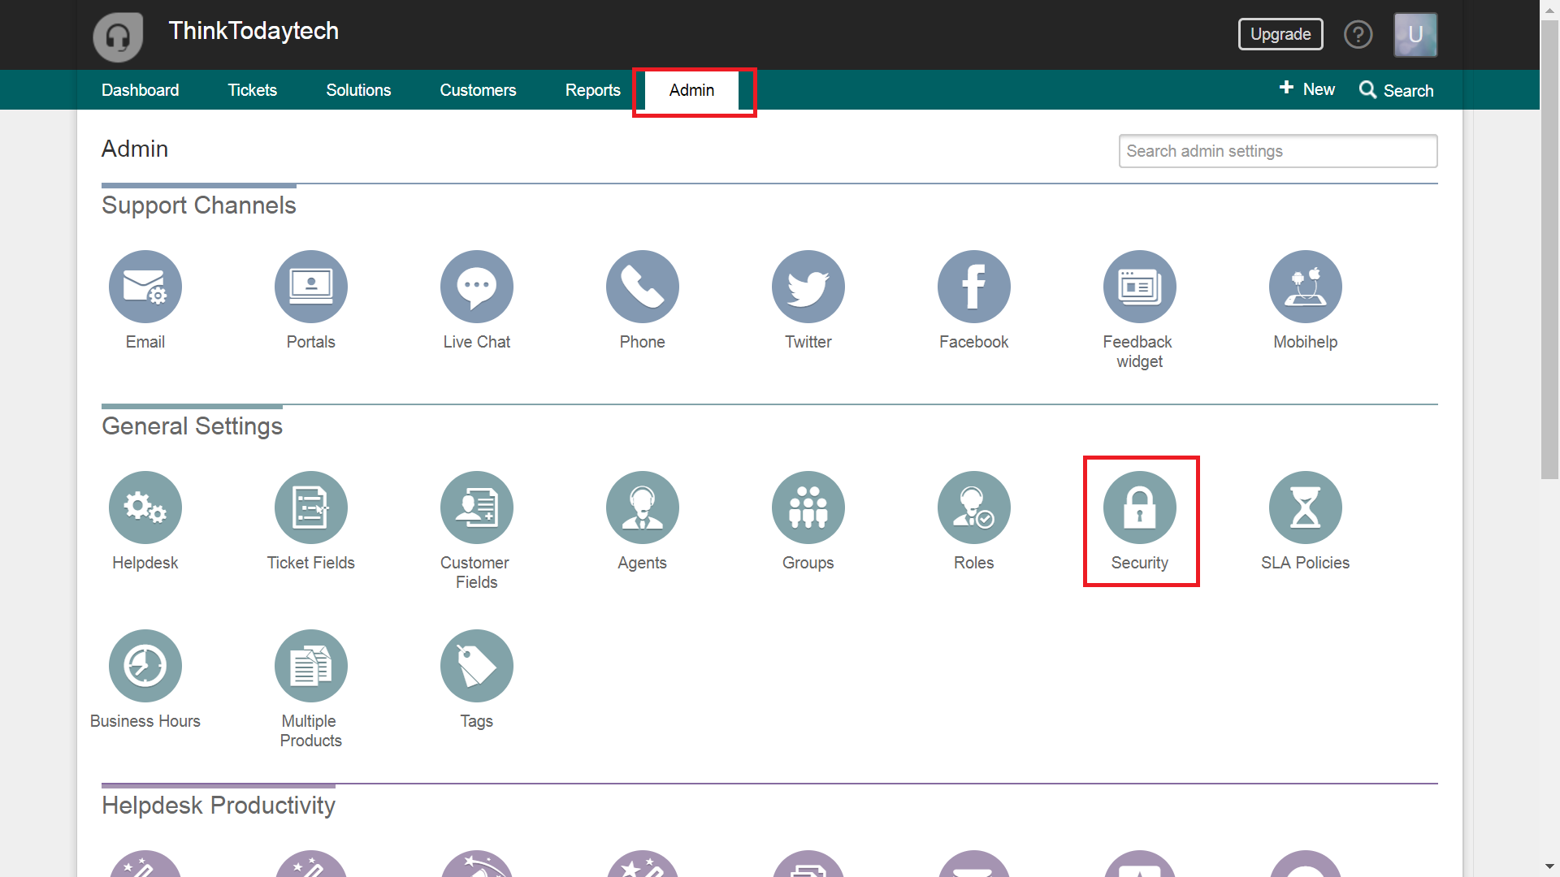
Task: Click the Search link in navbar
Action: click(1397, 90)
